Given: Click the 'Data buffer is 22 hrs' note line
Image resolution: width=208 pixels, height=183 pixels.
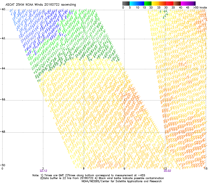Looking at the screenshot, I should click(x=102, y=178).
